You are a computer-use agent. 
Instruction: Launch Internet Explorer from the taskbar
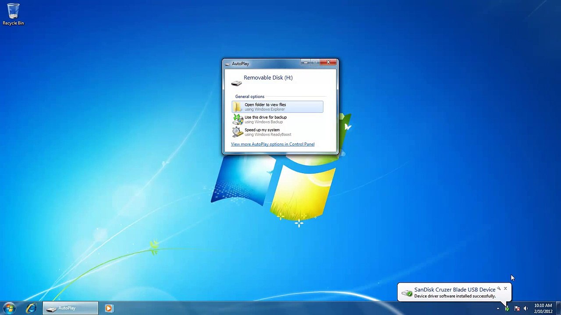[31, 308]
